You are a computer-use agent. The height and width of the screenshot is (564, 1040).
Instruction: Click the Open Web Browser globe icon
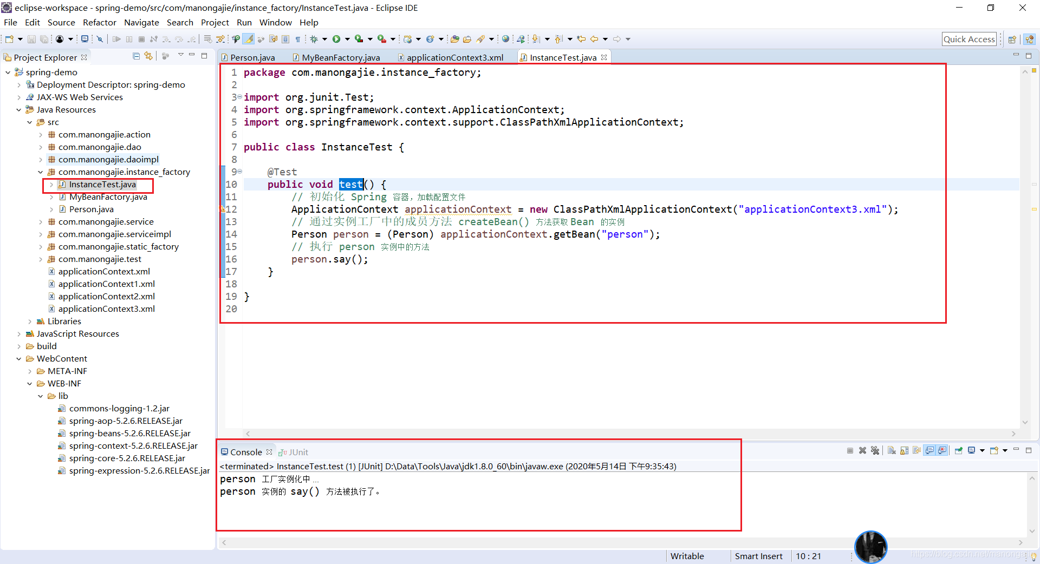click(505, 39)
